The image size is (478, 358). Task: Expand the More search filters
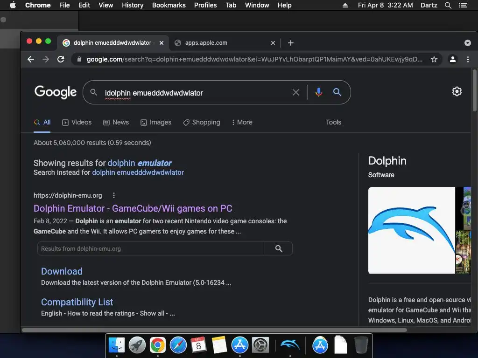pyautogui.click(x=242, y=123)
